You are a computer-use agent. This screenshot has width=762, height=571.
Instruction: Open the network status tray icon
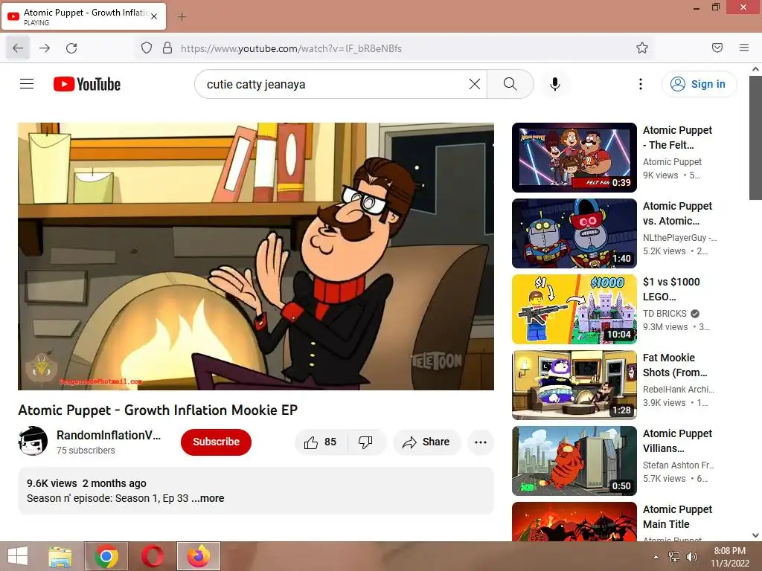(x=674, y=557)
